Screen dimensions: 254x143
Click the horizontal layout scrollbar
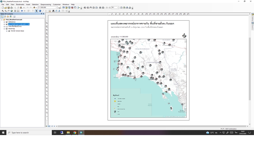coord(152,126)
